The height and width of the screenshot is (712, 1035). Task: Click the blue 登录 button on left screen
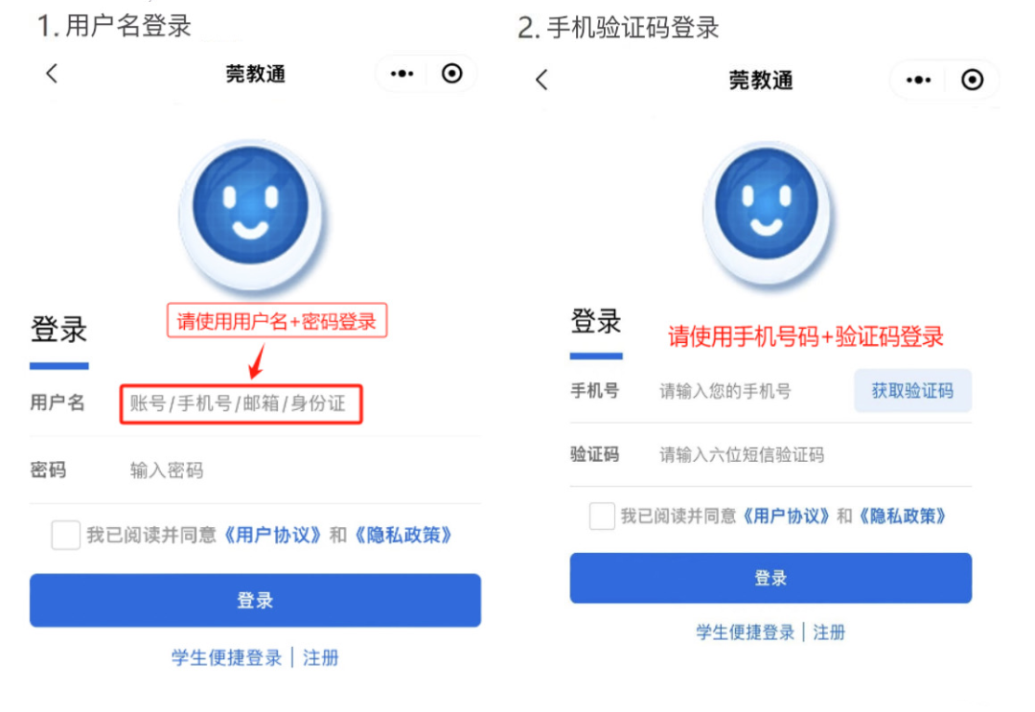point(256,601)
